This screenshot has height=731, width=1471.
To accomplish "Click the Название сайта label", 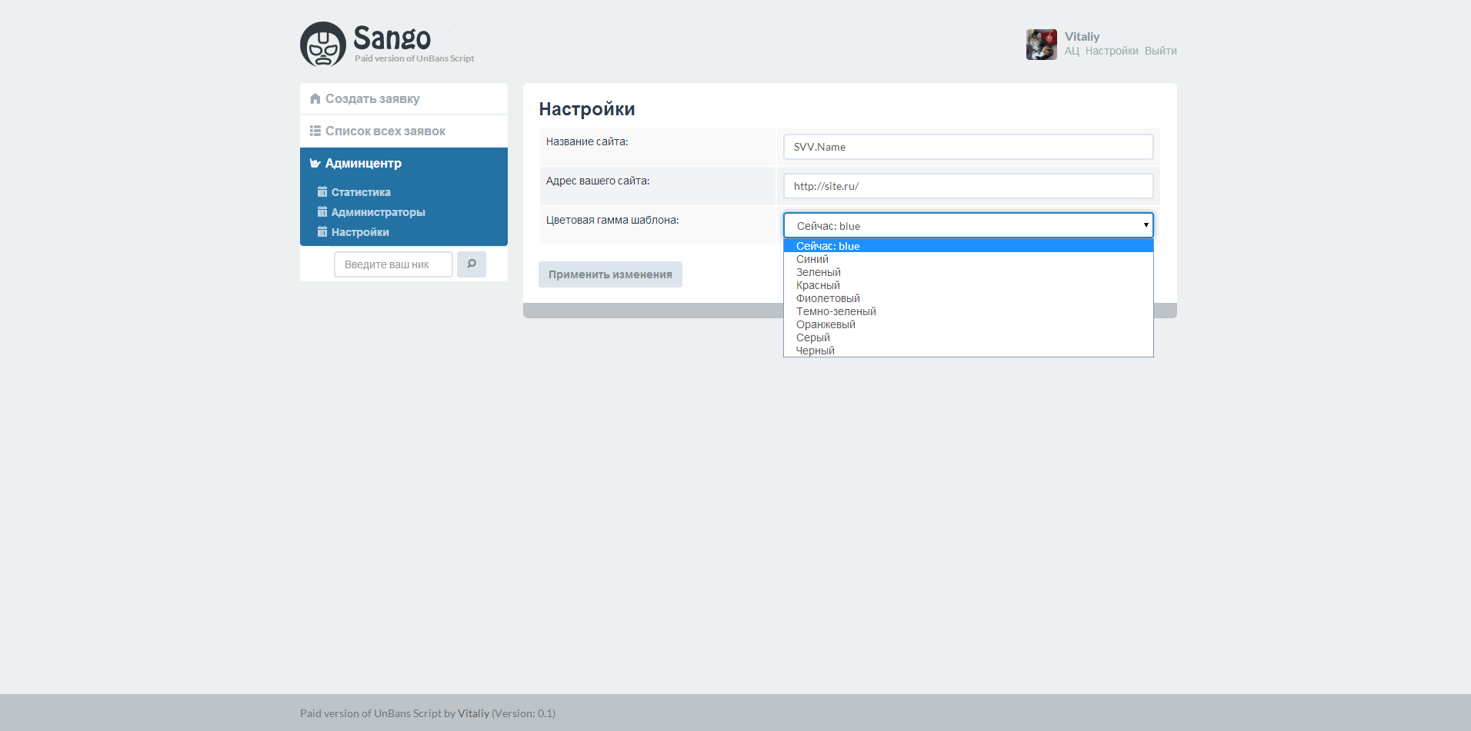I will click(587, 141).
